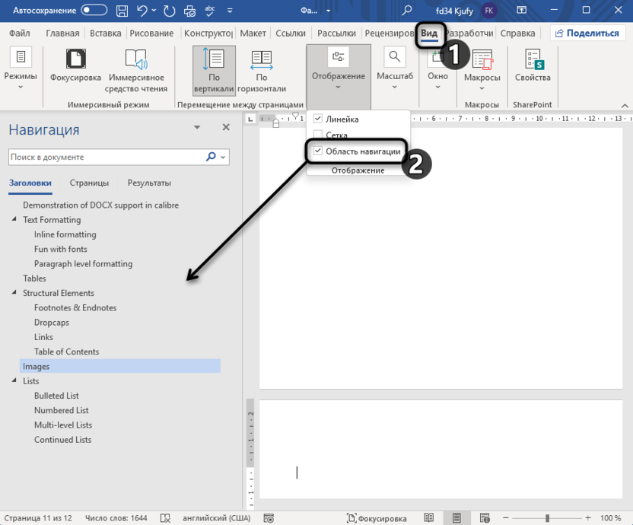Switch to vertical page movement

[x=214, y=67]
